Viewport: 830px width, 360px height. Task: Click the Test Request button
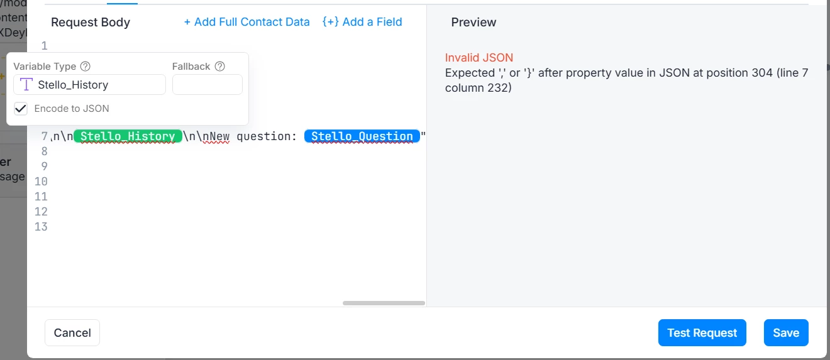tap(702, 333)
